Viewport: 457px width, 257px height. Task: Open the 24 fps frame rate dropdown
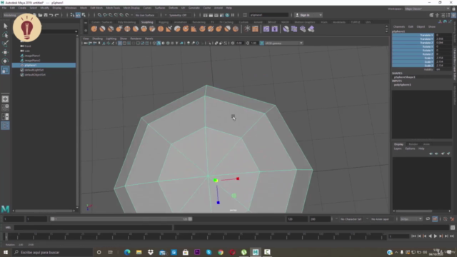click(x=411, y=219)
